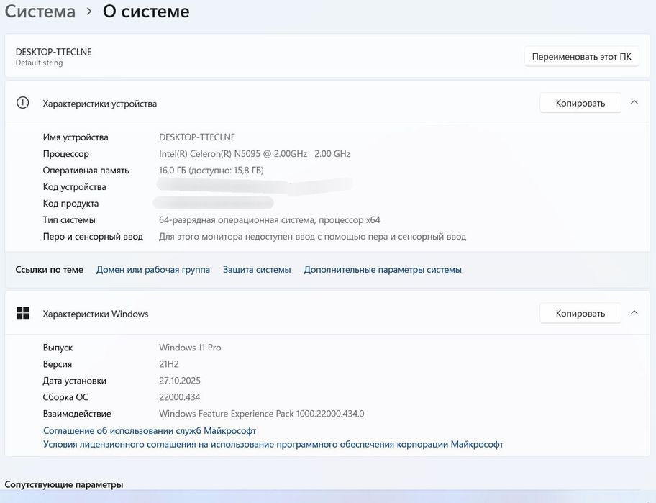The width and height of the screenshot is (656, 503).
Task: Click the Характеристики устройства header title
Action: tap(100, 104)
